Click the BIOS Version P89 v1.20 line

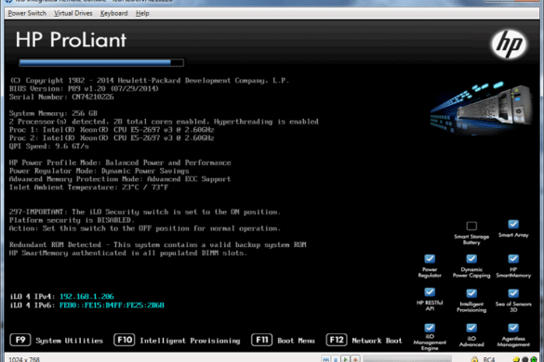84,89
